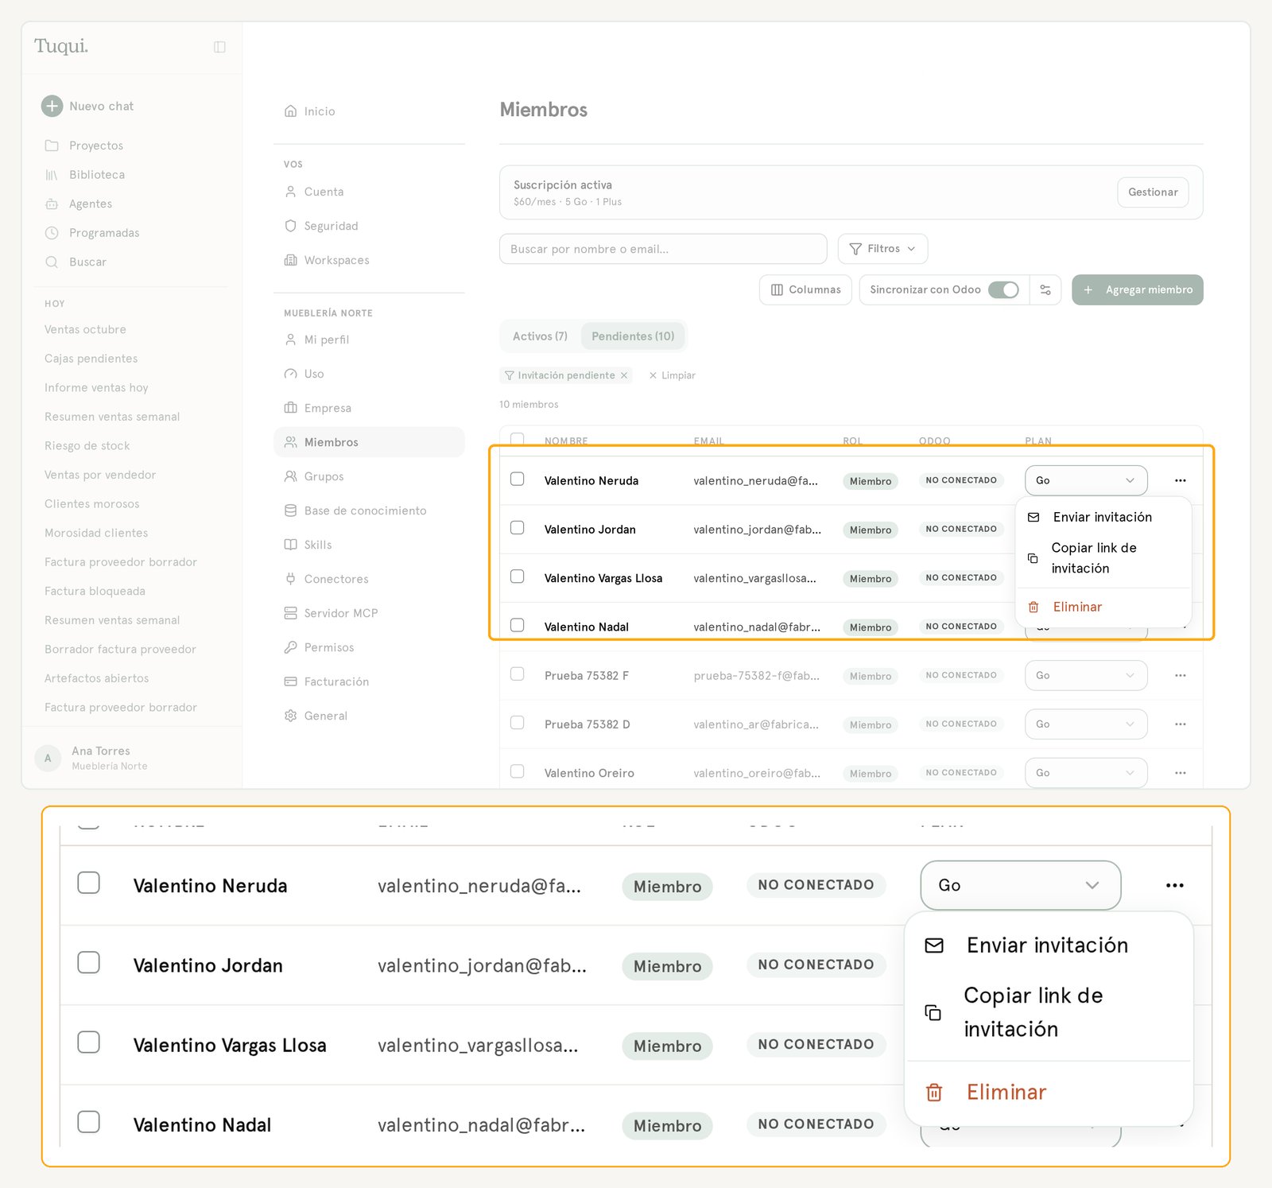Image resolution: width=1272 pixels, height=1188 pixels.
Task: Open Uso gauge icon
Action: [291, 374]
